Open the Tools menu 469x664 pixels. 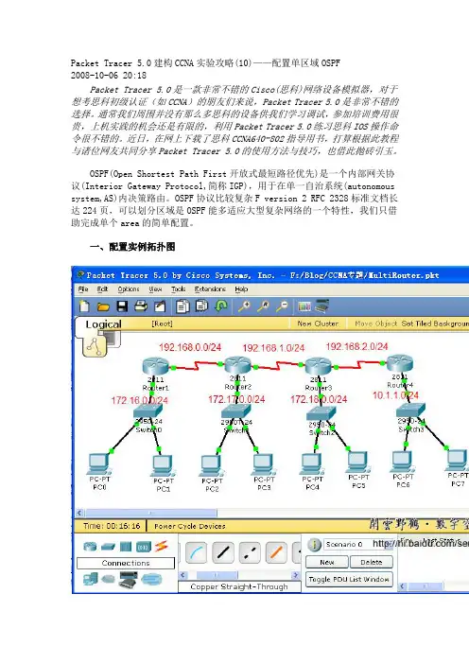coord(178,288)
